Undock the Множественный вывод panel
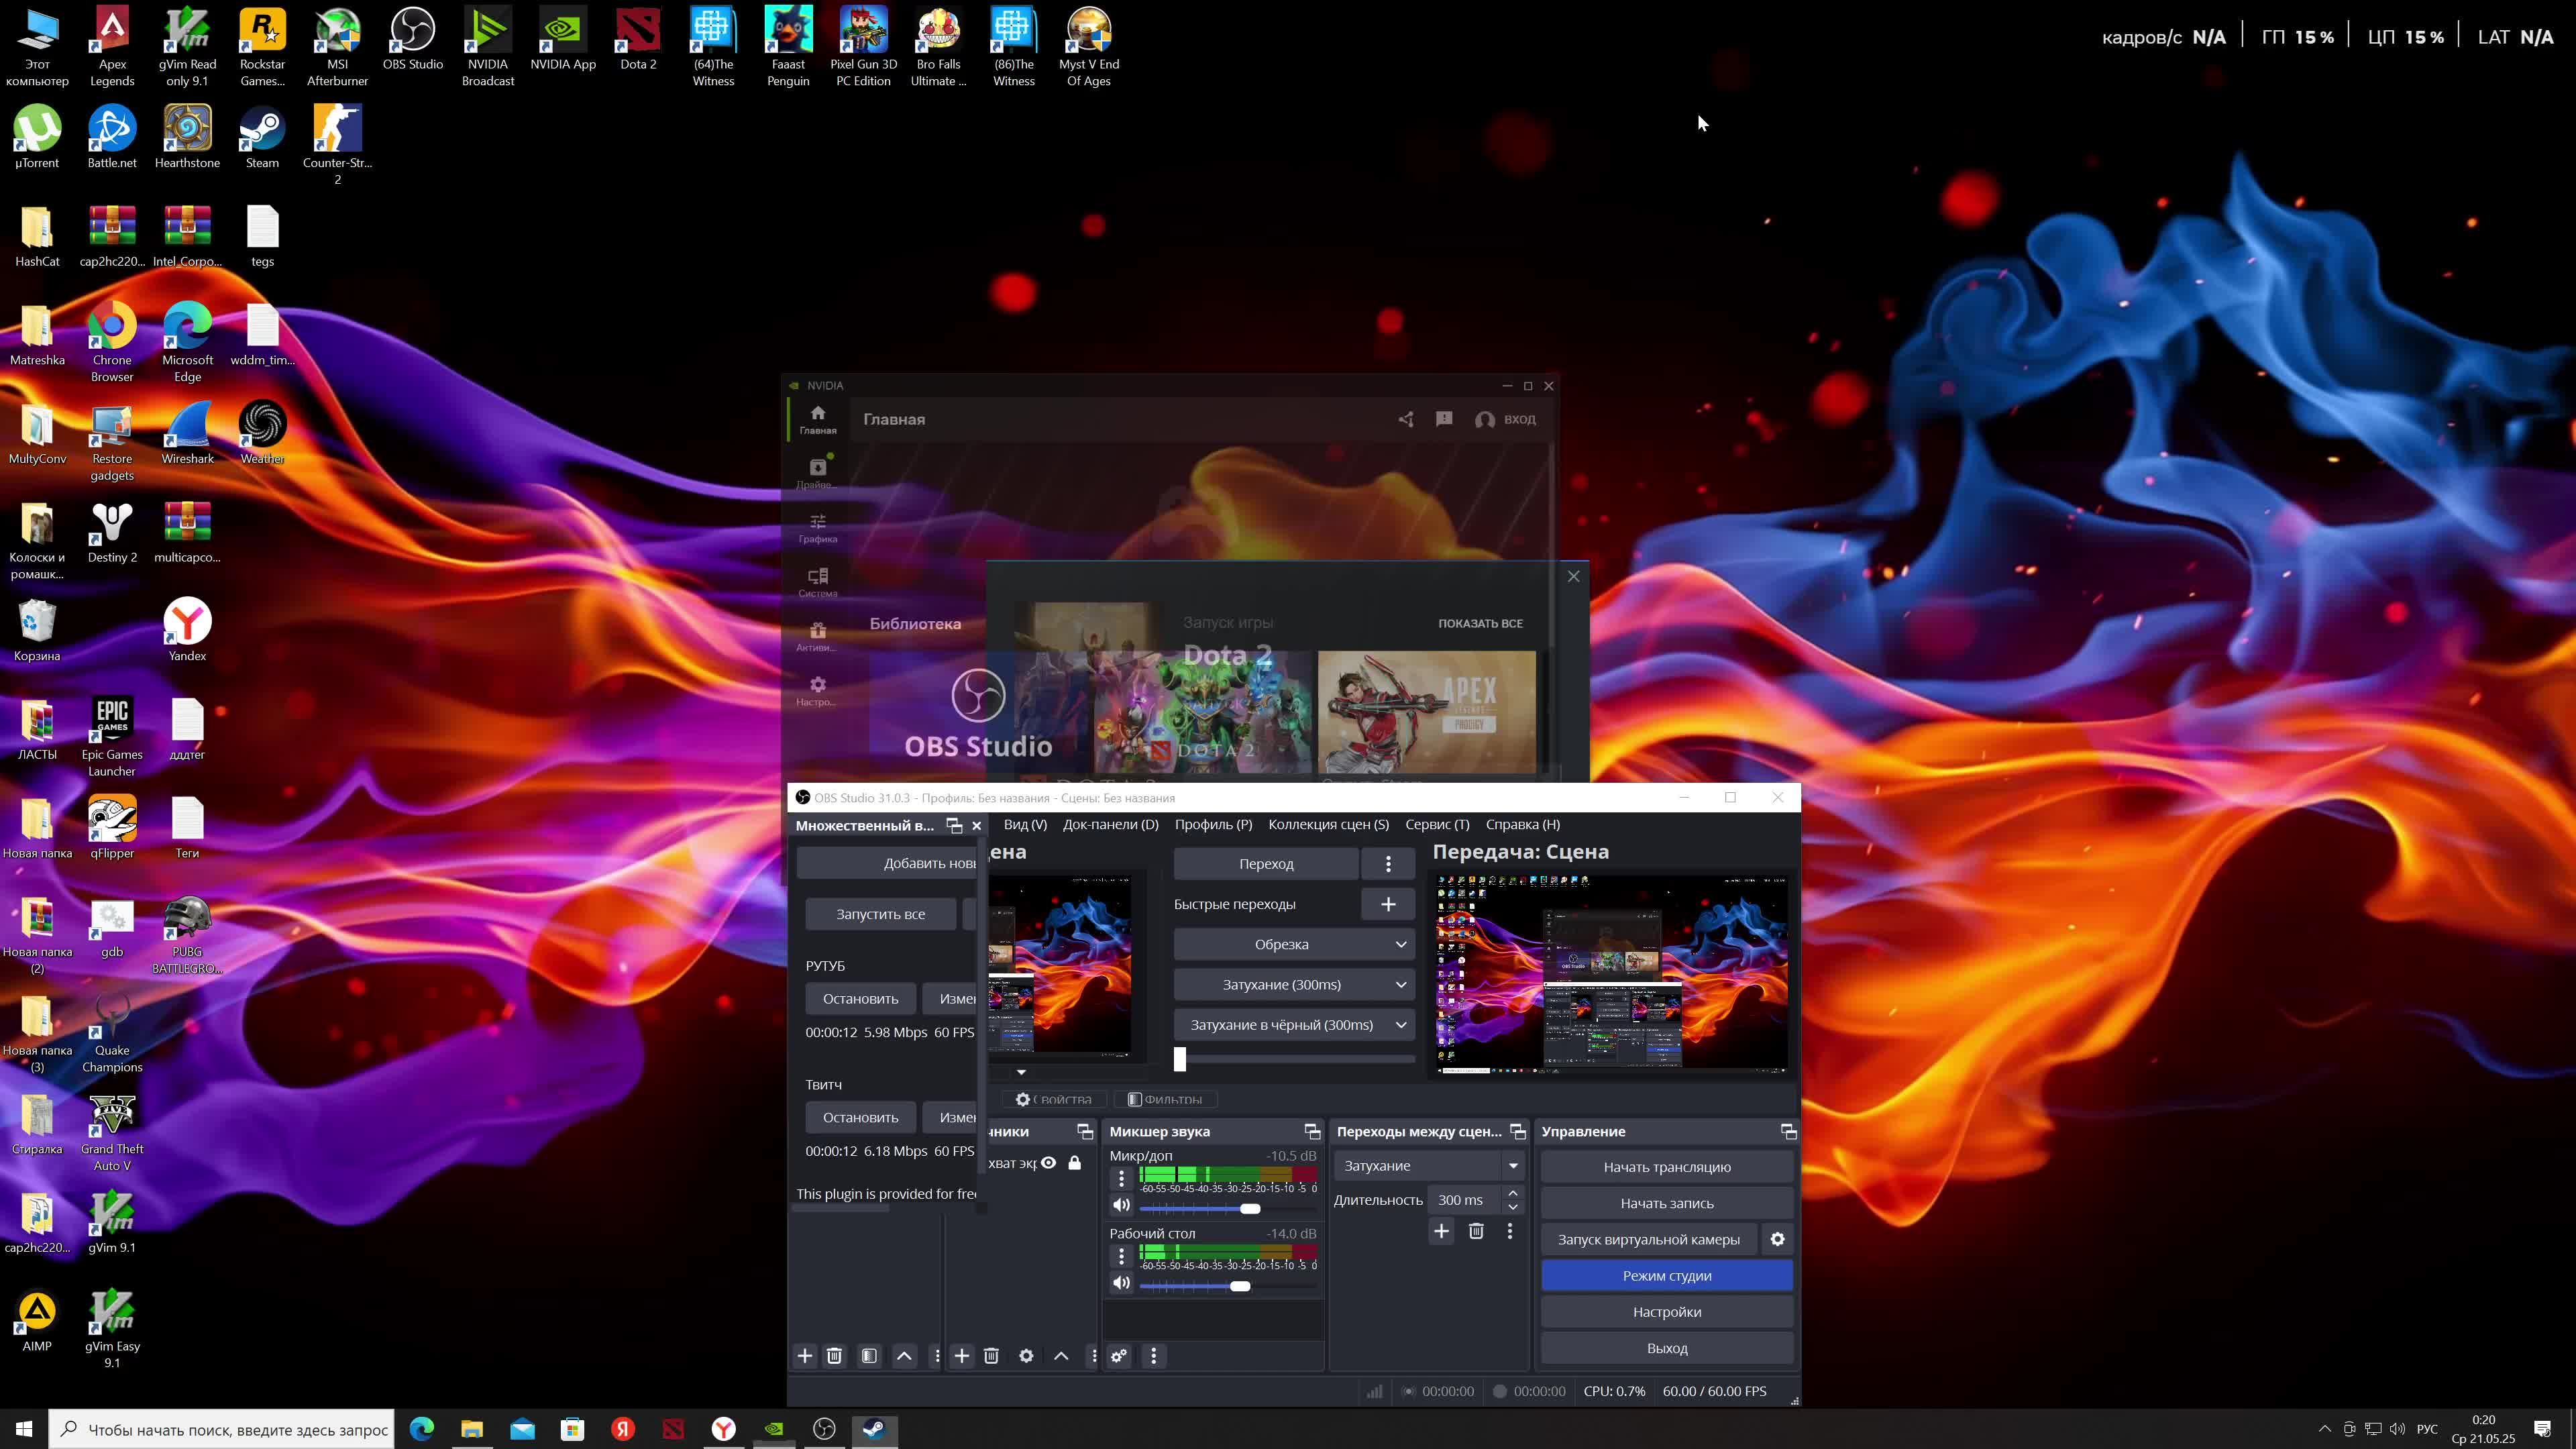The width and height of the screenshot is (2576, 1449). coord(954,825)
